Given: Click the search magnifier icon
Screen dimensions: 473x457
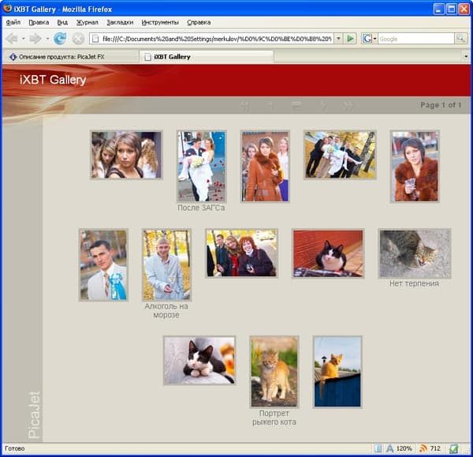Looking at the screenshot, I should 460,39.
